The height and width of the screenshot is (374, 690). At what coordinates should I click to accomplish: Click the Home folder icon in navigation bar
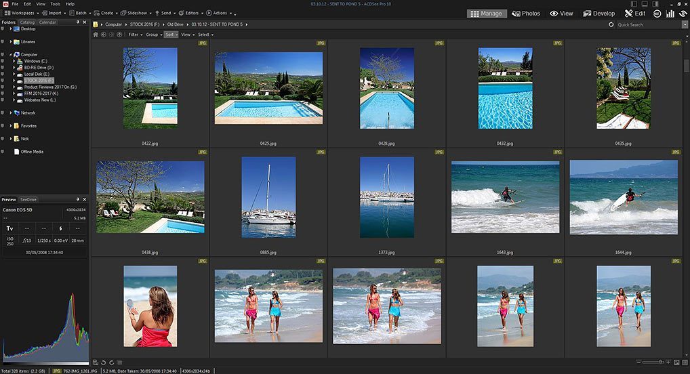tap(96, 35)
